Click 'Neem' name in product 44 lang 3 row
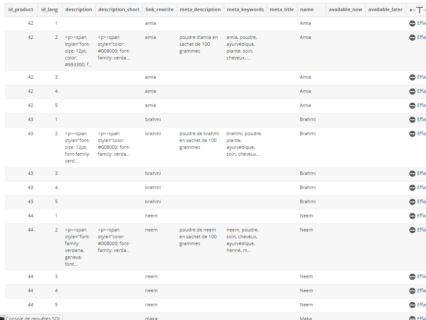 click(306, 277)
